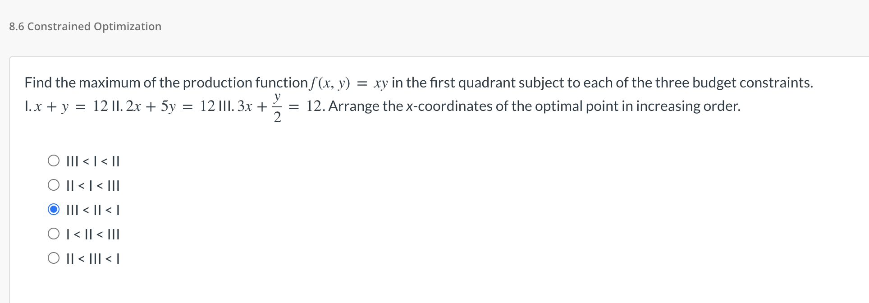Click the fraction y/2 in constraint III
The image size is (869, 303).
click(277, 107)
